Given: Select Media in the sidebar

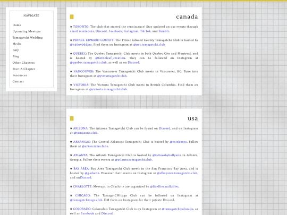Looking at the screenshot, I should (x=17, y=44).
